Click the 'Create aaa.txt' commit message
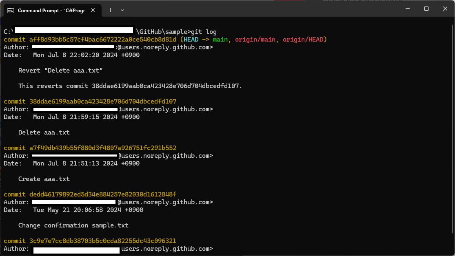Viewport: 455px width, 256px height. 44,179
